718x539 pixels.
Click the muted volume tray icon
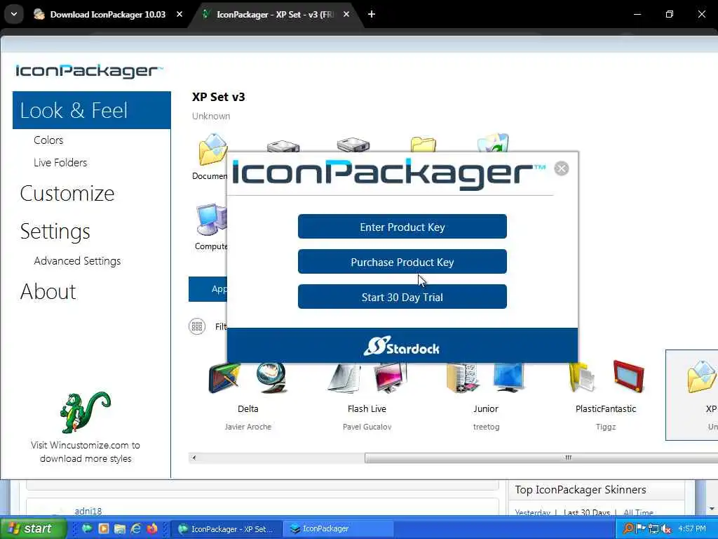pyautogui.click(x=666, y=528)
